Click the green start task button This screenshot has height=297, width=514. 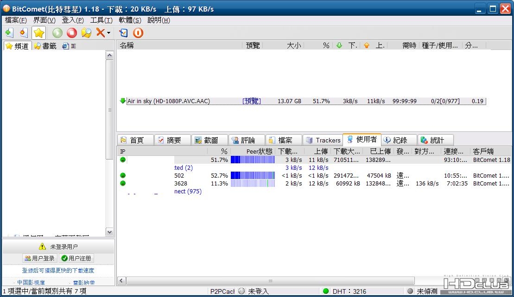click(x=57, y=33)
